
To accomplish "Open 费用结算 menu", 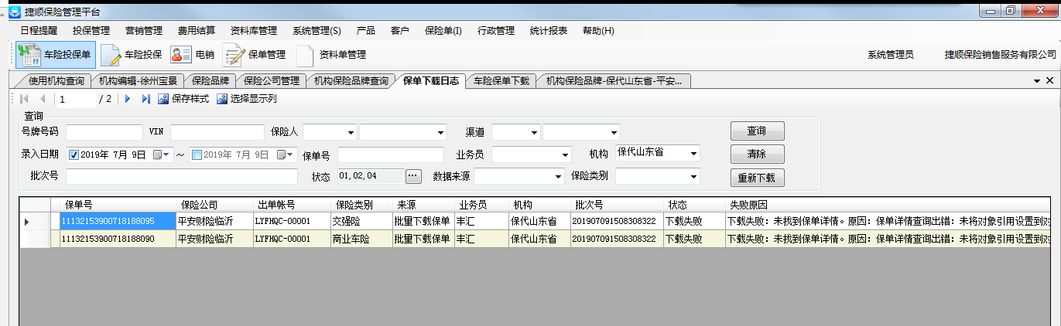I will [197, 31].
